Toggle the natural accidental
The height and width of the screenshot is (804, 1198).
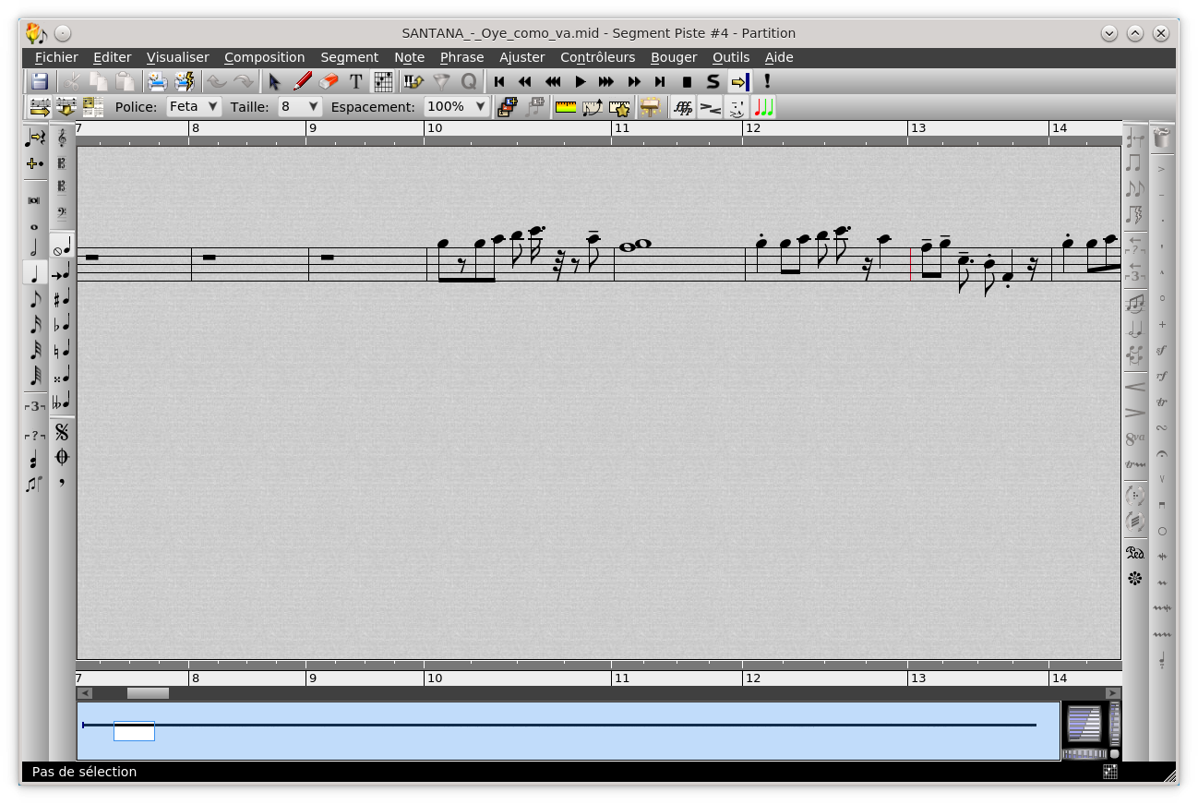coord(62,351)
